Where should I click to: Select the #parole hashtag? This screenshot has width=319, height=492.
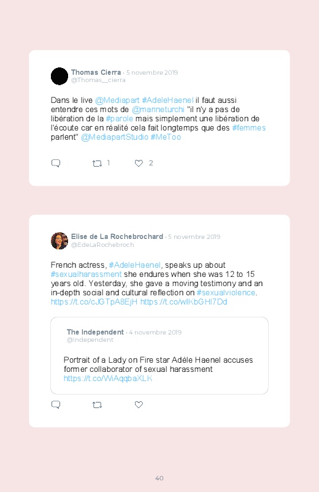120,119
